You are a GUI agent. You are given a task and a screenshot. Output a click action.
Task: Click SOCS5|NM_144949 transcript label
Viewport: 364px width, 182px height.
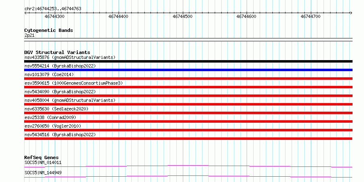[43, 173]
